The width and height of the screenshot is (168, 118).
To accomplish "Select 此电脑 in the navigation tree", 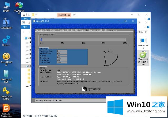I will 28,38.
